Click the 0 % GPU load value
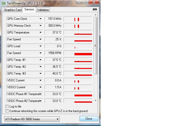The image size is (183, 126). click(53, 46)
